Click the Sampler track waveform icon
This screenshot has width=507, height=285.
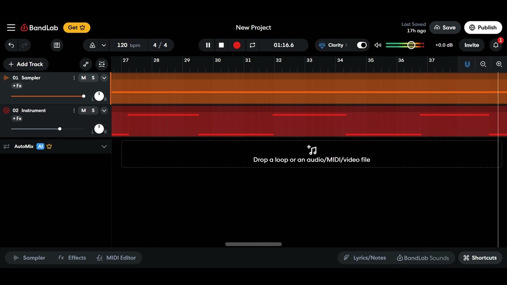(x=6, y=78)
